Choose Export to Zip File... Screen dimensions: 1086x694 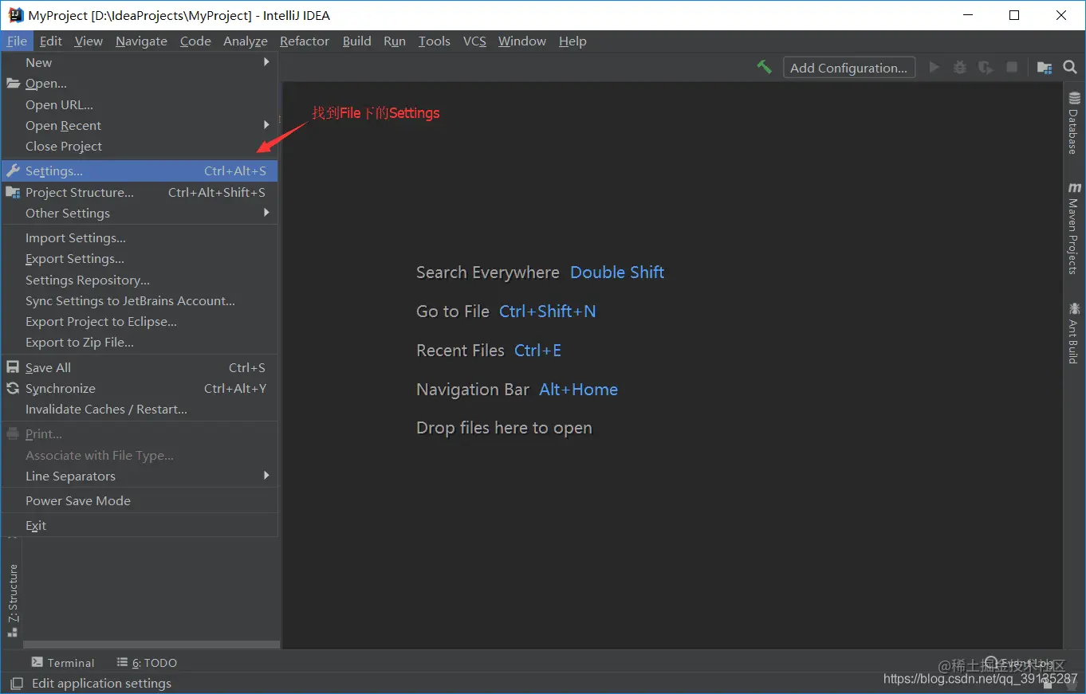pos(140,342)
